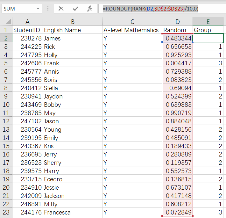Click the A-level Mathematics header cell
The width and height of the screenshot is (226, 218).
point(132,30)
